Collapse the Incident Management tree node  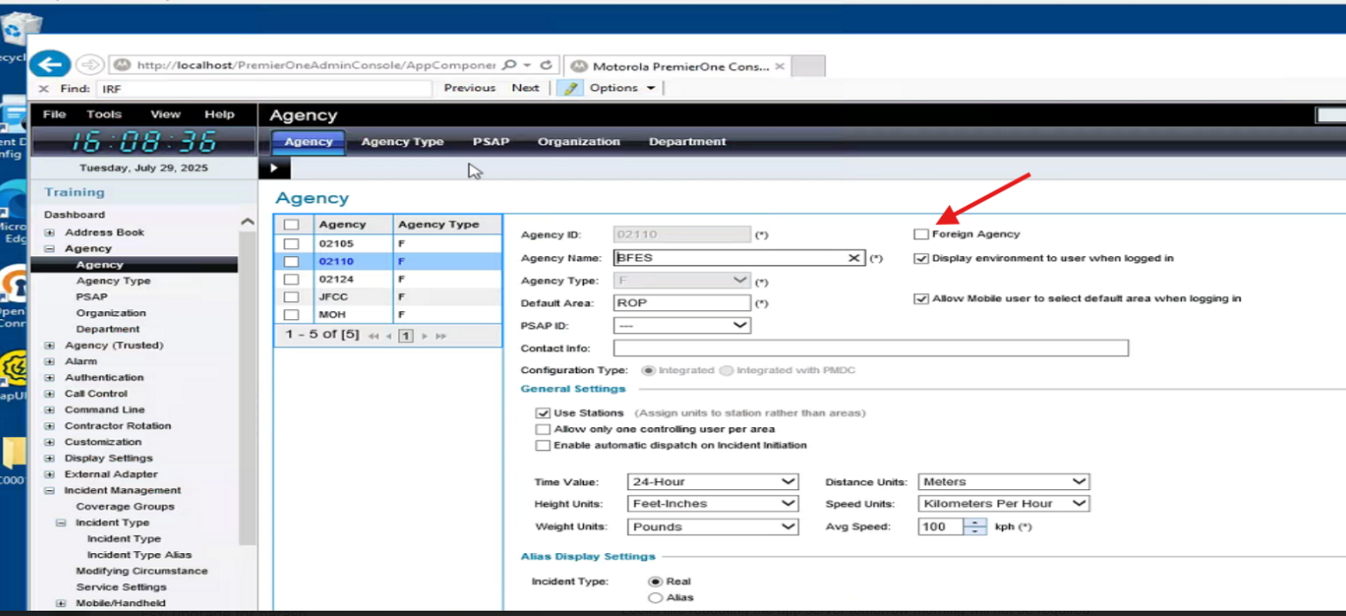coord(50,491)
